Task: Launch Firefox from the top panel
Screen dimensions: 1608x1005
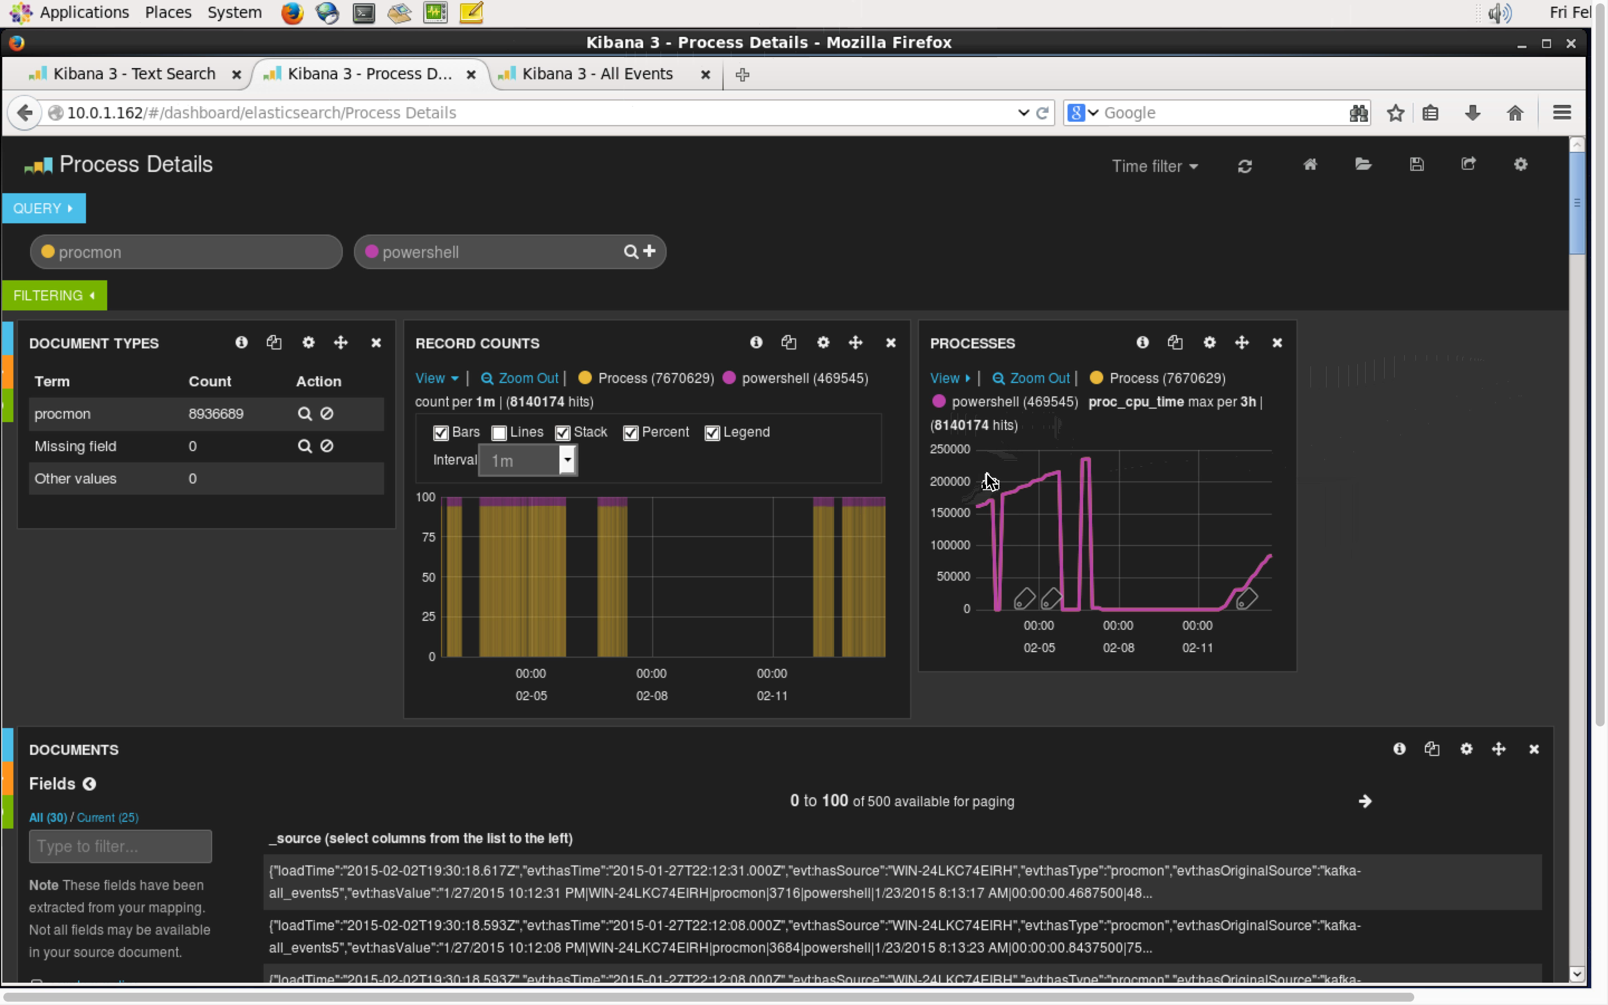Action: coord(291,13)
